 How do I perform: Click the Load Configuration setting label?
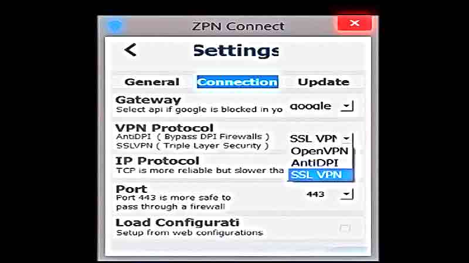tap(178, 223)
